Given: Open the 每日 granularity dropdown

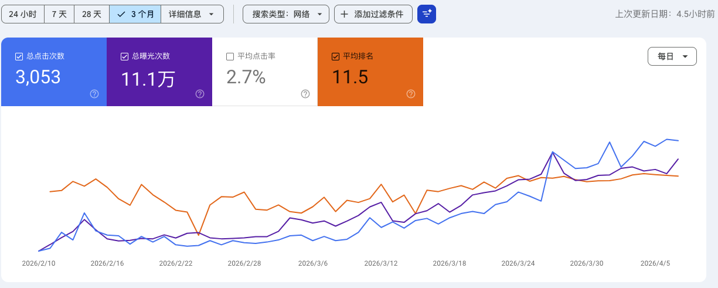Looking at the screenshot, I should pos(672,56).
